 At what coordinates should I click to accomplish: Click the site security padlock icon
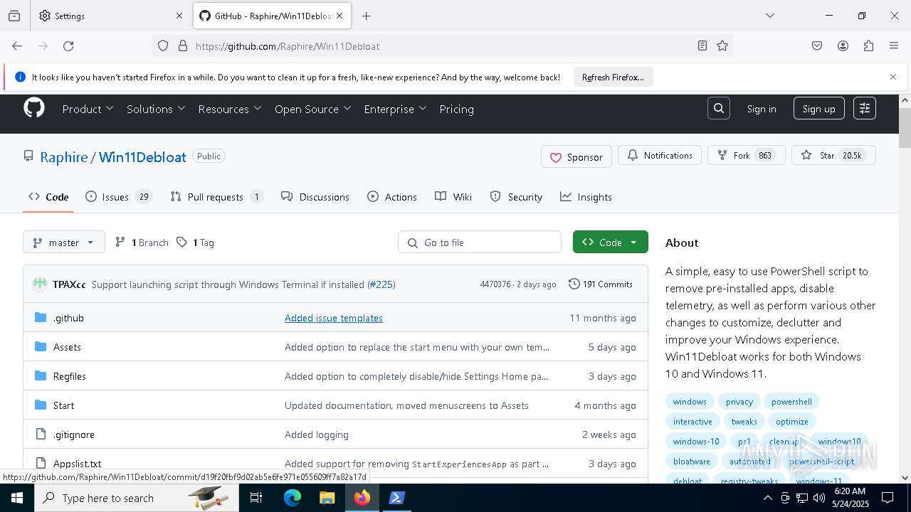183,46
